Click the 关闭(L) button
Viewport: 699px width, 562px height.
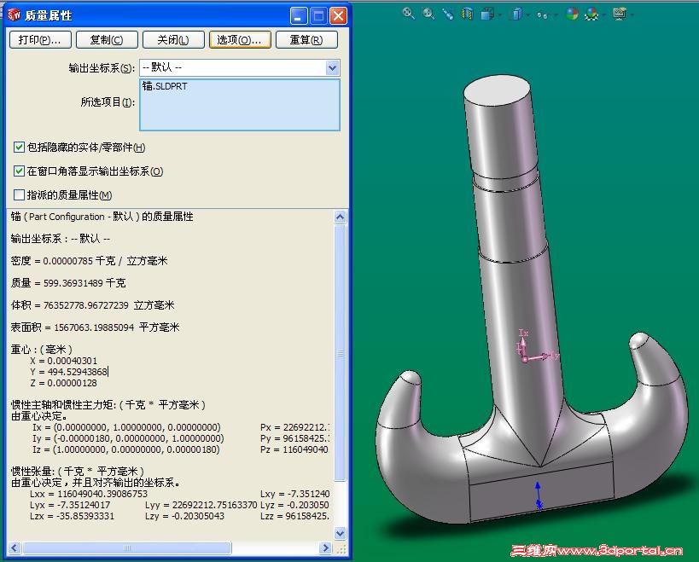pos(173,39)
